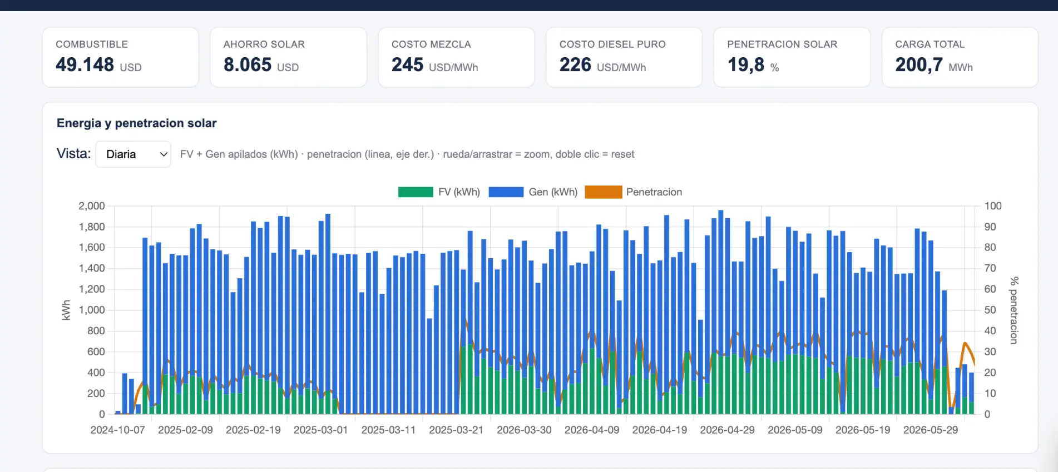Toggle the green FV (kWh) legend swatch
The width and height of the screenshot is (1058, 472).
click(x=416, y=192)
